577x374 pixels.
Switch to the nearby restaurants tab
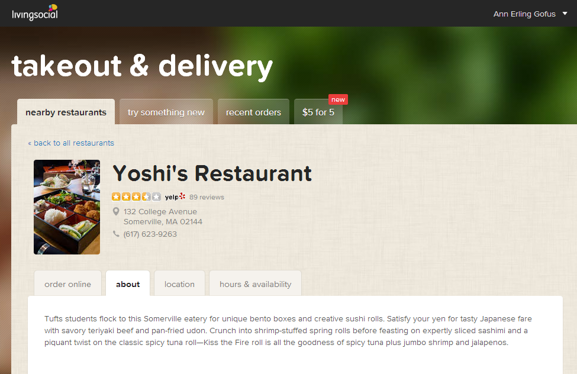click(66, 112)
